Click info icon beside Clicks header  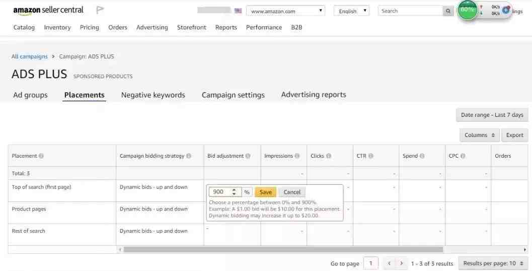[329, 156]
